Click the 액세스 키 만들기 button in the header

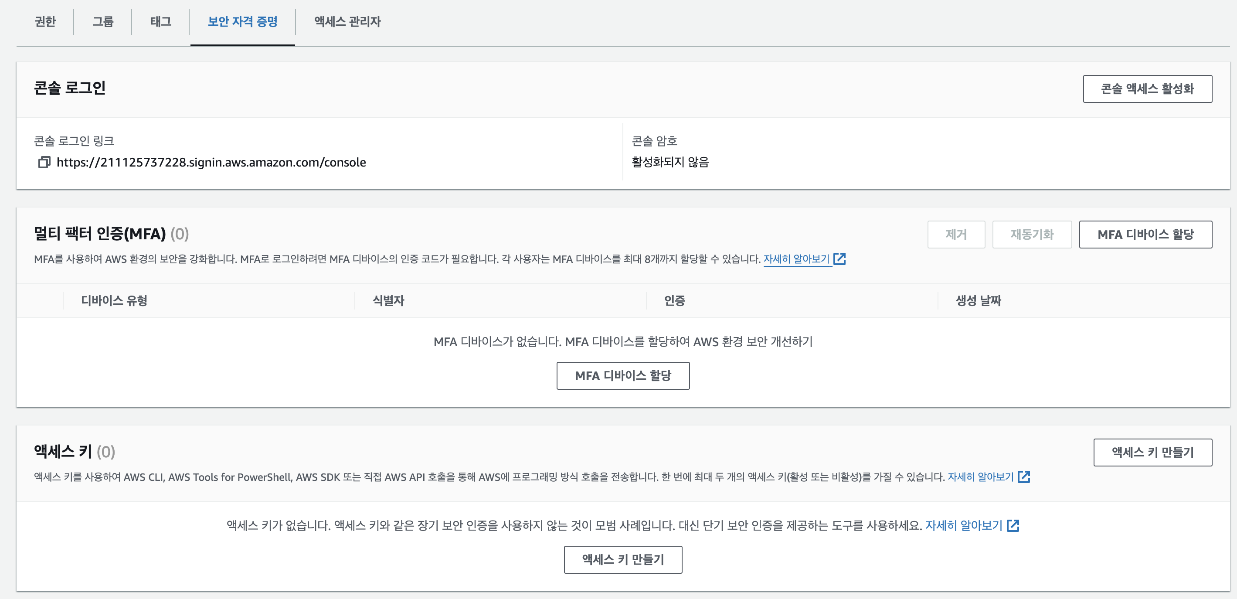1152,452
